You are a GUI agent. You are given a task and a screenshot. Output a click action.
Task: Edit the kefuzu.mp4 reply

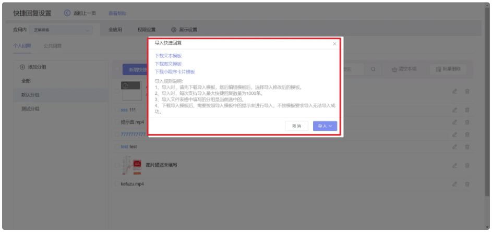pos(454,185)
